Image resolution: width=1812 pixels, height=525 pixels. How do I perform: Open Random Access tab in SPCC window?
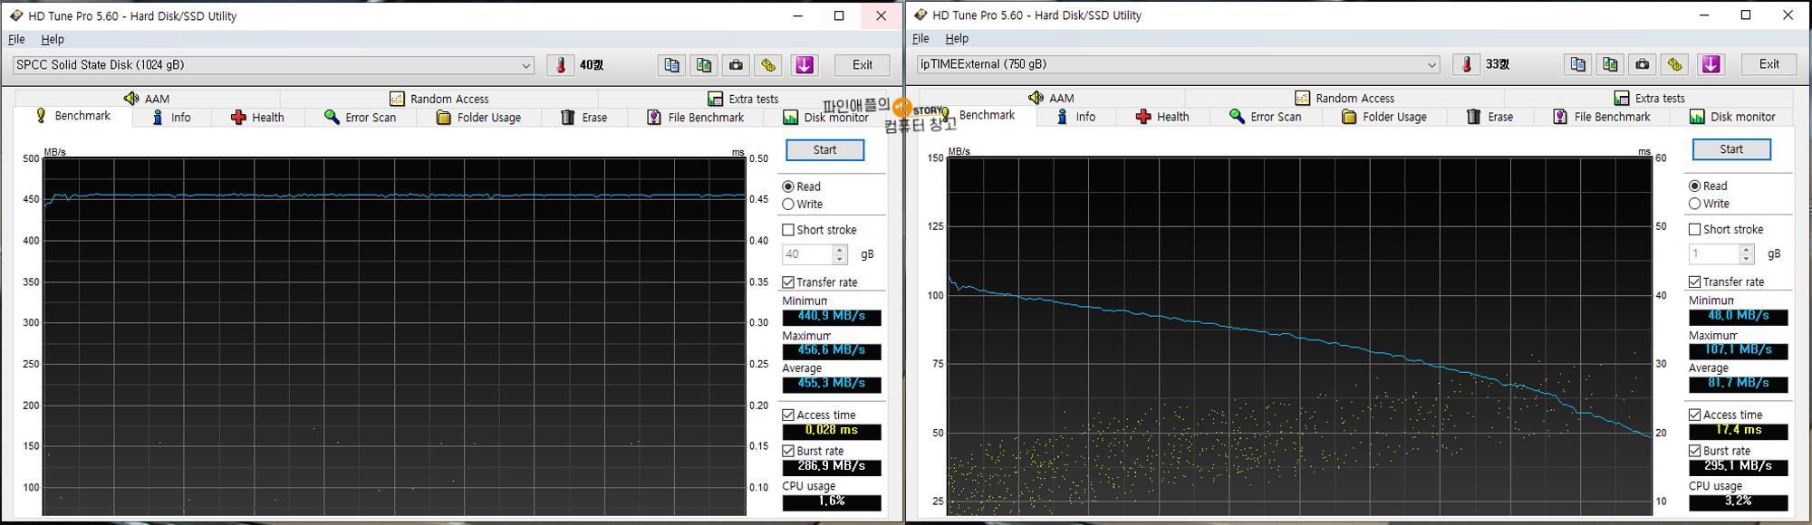[x=439, y=99]
